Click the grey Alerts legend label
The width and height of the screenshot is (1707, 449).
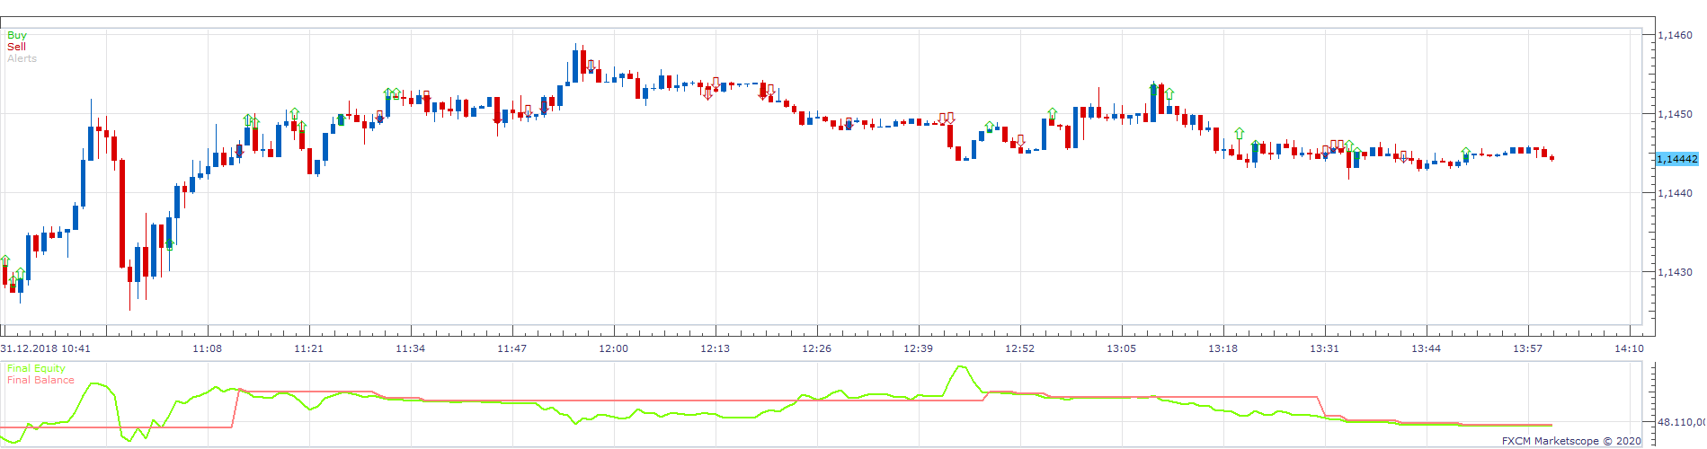(22, 58)
